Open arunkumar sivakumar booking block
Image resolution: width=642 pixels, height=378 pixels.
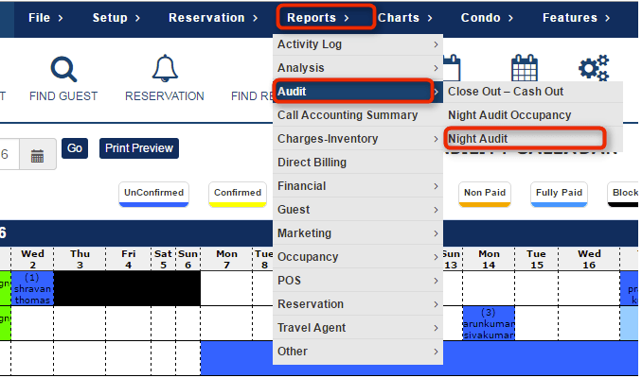click(489, 323)
